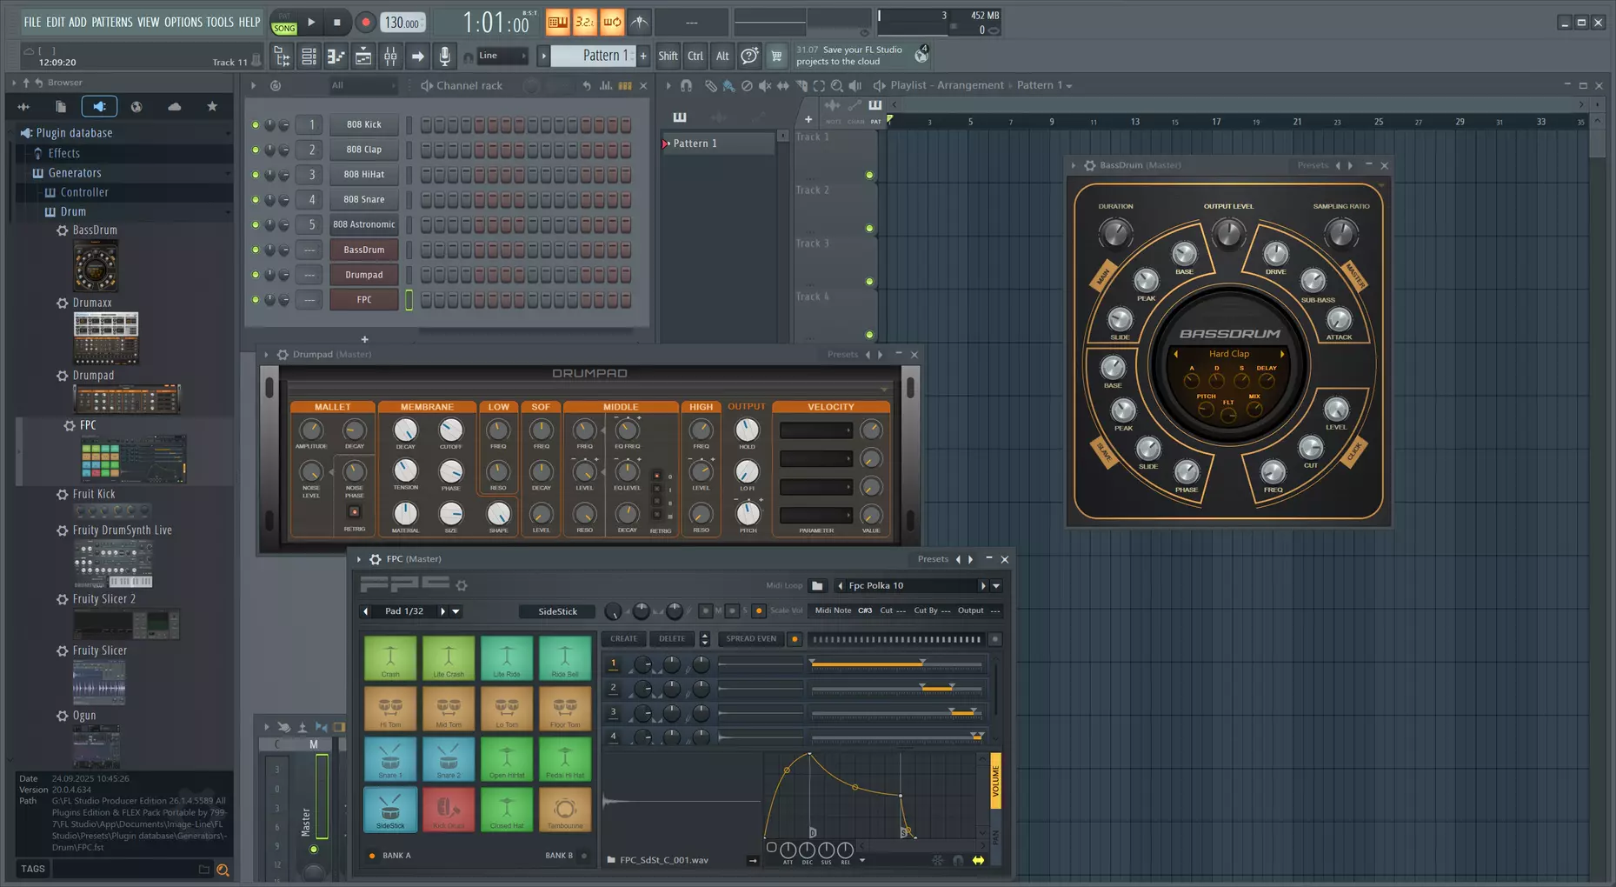The height and width of the screenshot is (887, 1616).
Task: Open the Fpc Polka 10 preset dropdown
Action: pos(996,586)
